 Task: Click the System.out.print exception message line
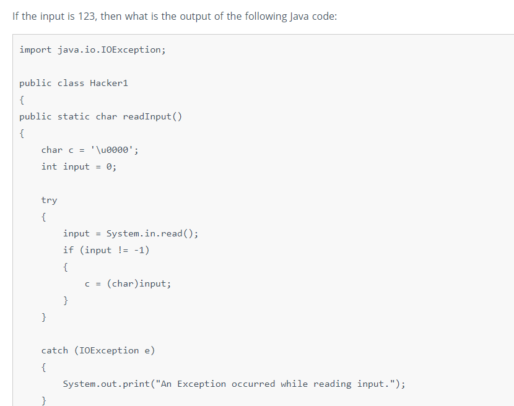234,384
